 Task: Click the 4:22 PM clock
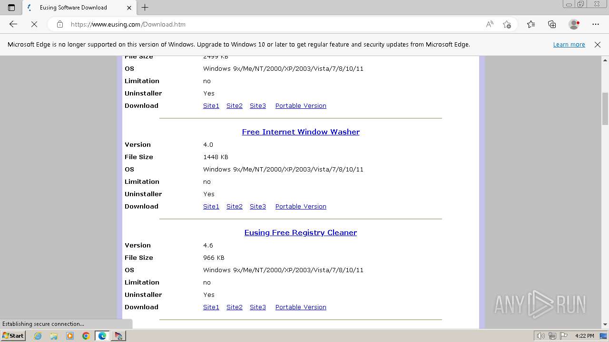point(584,336)
